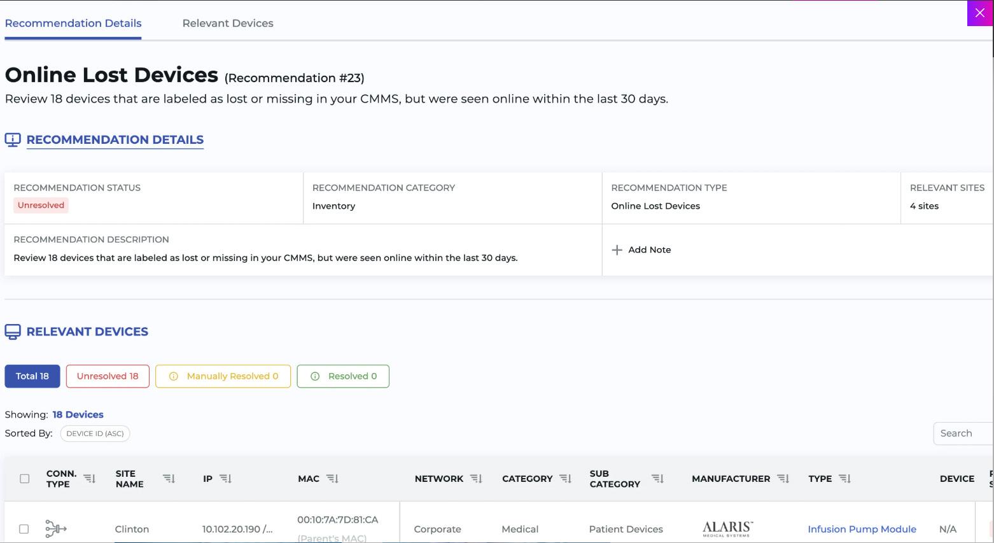994x543 pixels.
Task: Open the Recommendation Details tab
Action: pos(73,24)
